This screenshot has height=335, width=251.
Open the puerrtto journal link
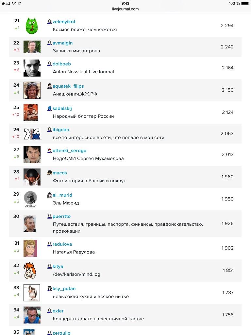tap(61, 216)
